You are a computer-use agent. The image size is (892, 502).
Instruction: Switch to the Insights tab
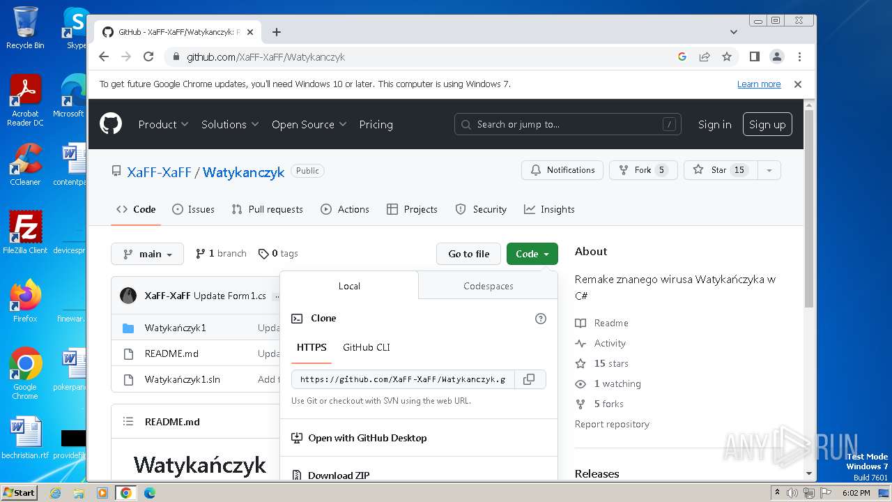tap(549, 209)
